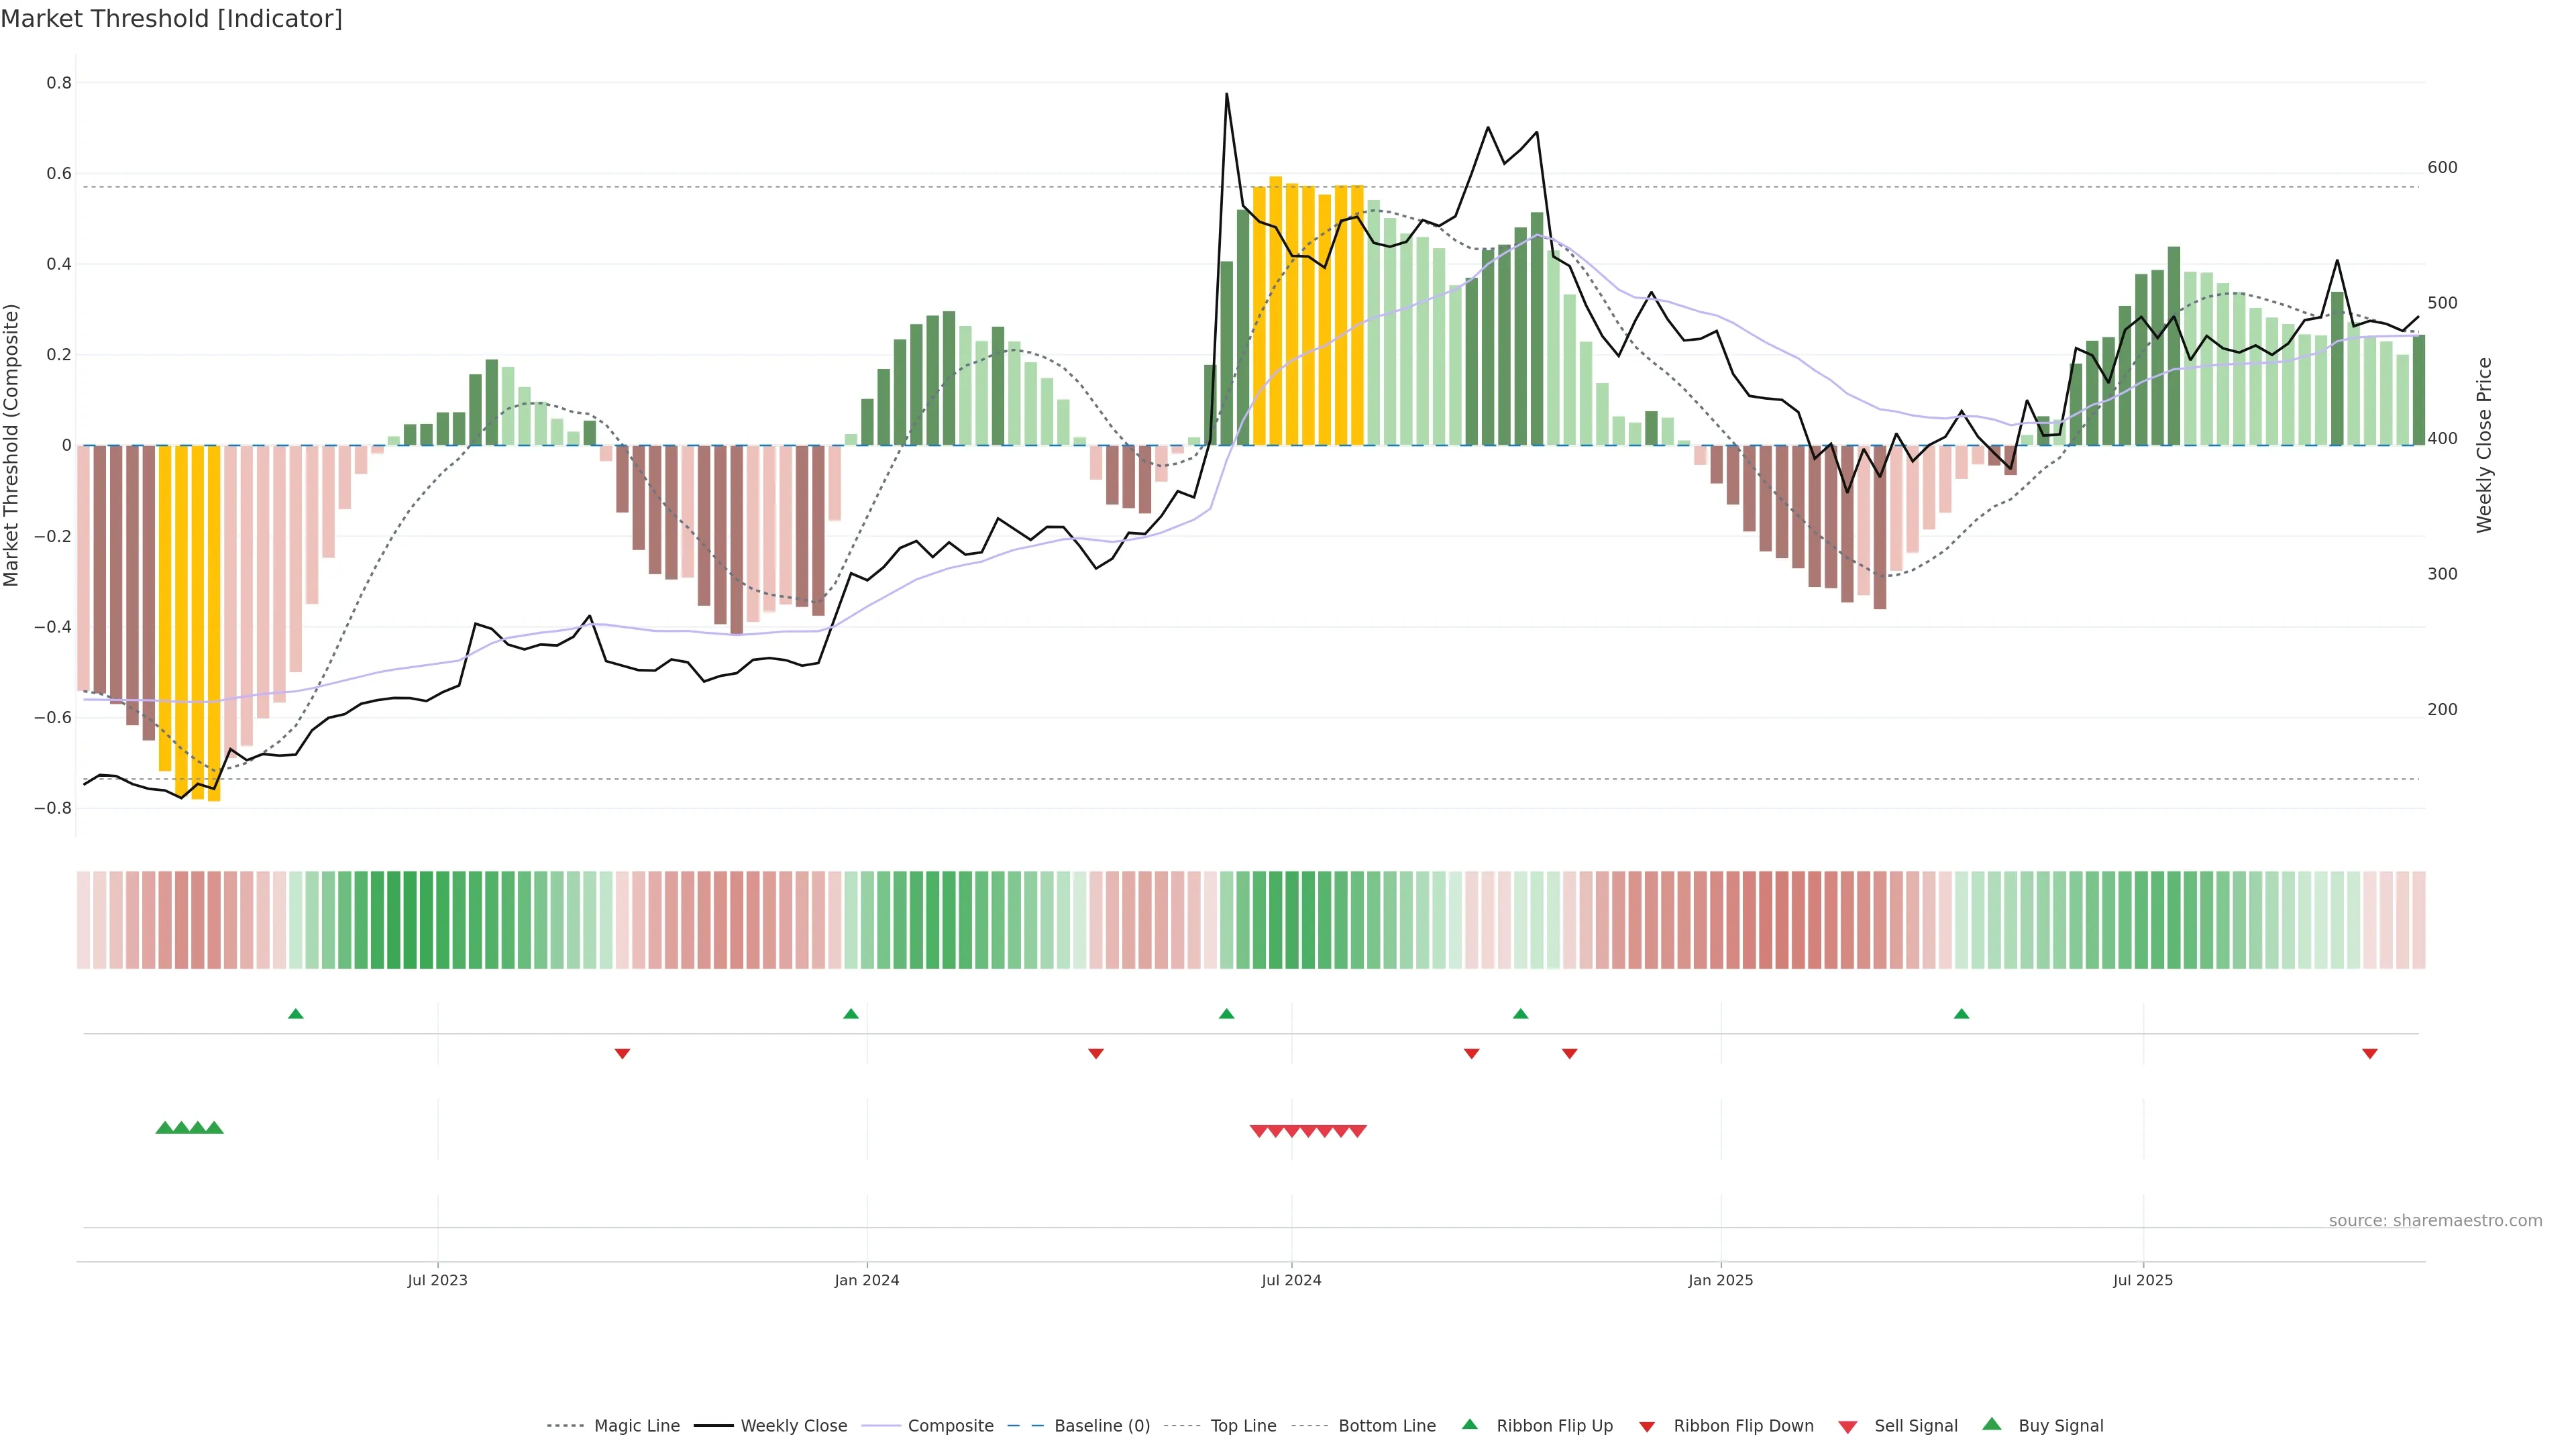Click the Ribbon Flip Down legend triangle icon
The width and height of the screenshot is (2576, 1449).
click(1647, 1426)
